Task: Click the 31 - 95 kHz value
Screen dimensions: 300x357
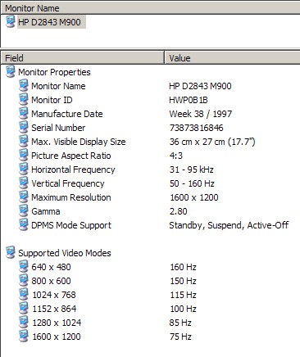Action: click(x=191, y=169)
